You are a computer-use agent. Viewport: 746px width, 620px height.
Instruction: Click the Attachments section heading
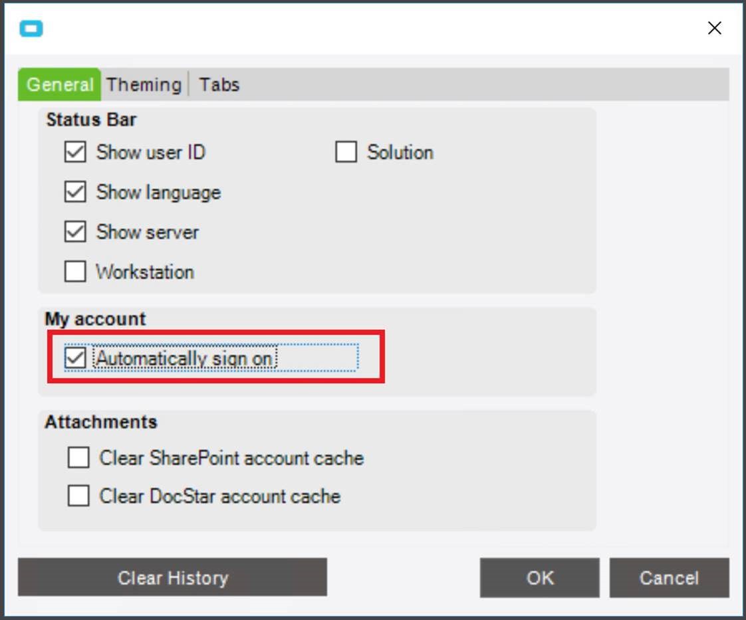tap(101, 422)
